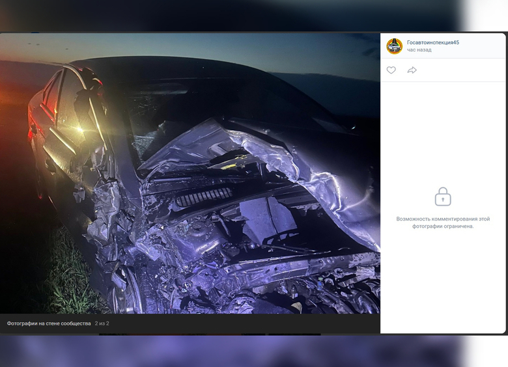Click the bright light flare on the car
Screen dimensions: 508x367
81,129
